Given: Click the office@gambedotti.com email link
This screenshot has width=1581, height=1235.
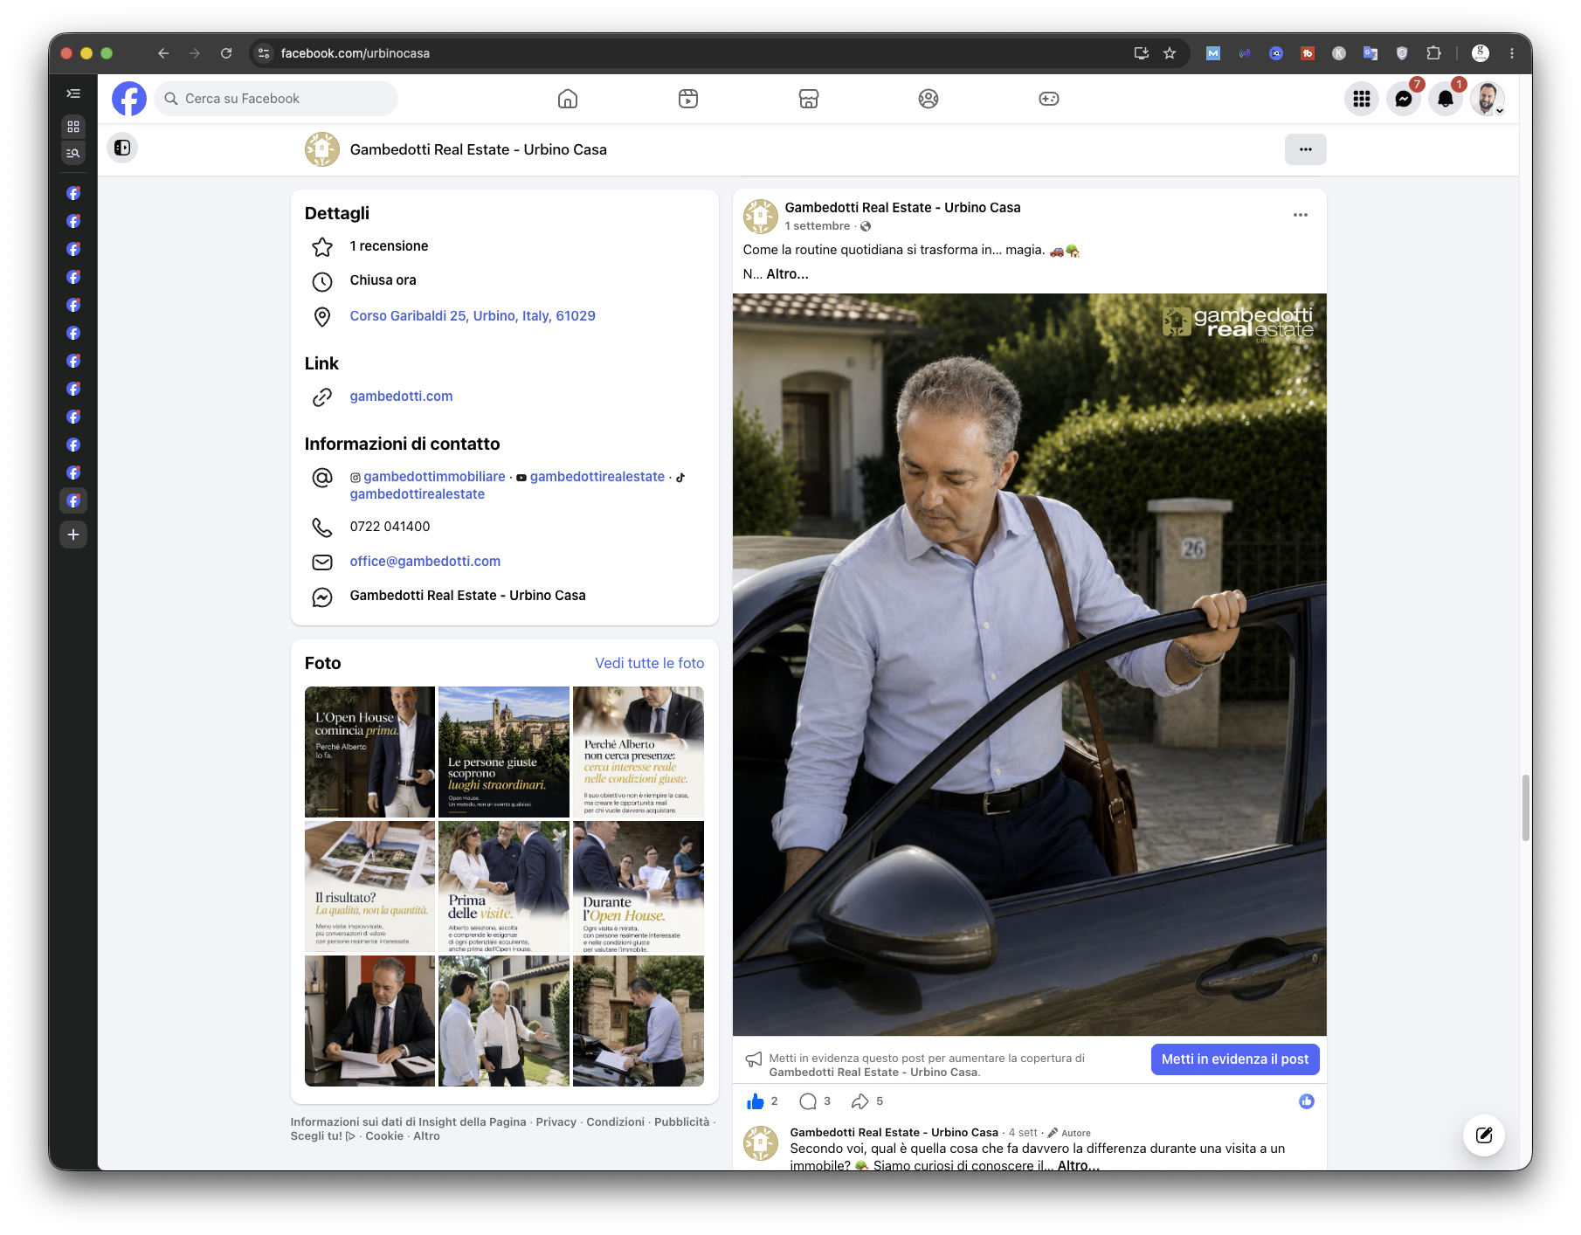Looking at the screenshot, I should (425, 562).
